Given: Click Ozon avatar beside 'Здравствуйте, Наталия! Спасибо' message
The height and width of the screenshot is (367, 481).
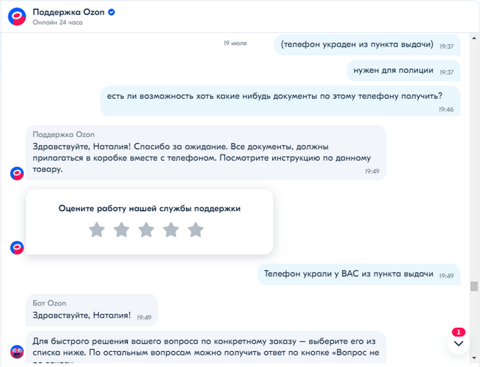Looking at the screenshot, I should pyautogui.click(x=17, y=173).
